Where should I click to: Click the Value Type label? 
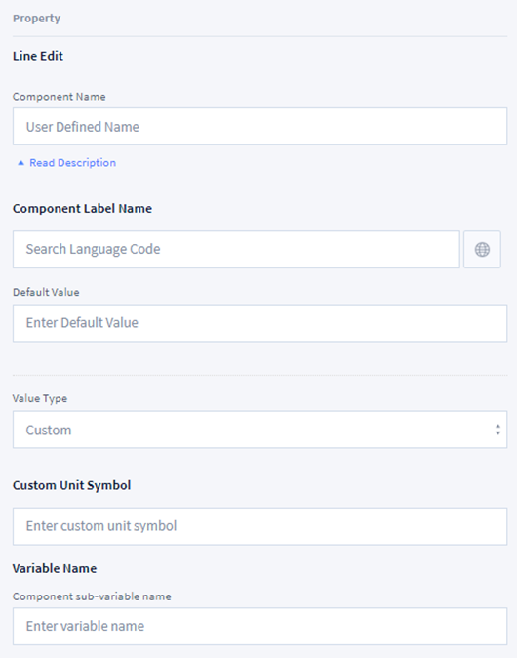coord(40,398)
